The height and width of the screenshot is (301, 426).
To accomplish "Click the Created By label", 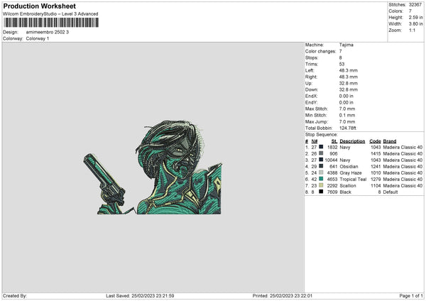I will coord(15,295).
